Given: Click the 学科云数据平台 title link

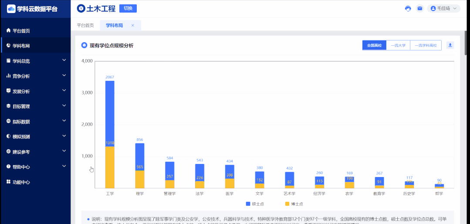Looking at the screenshot, I should click(37, 9).
